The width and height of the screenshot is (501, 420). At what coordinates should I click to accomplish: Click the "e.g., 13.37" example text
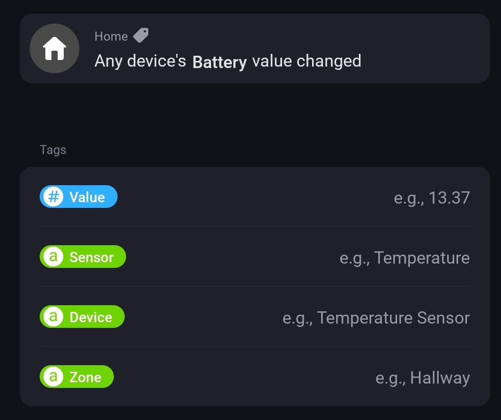tap(432, 197)
